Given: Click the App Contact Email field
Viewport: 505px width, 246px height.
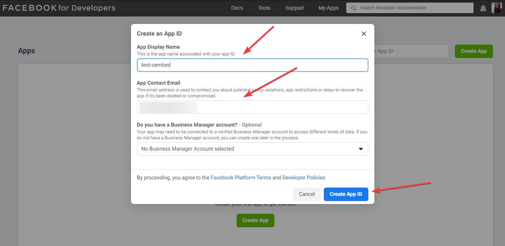Looking at the screenshot, I should click(252, 107).
